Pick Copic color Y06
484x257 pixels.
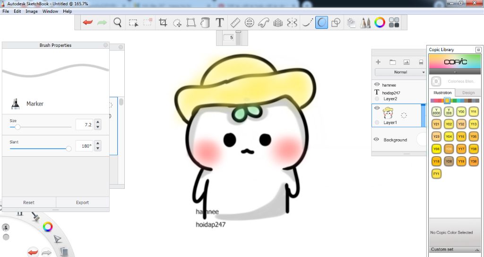click(x=436, y=149)
